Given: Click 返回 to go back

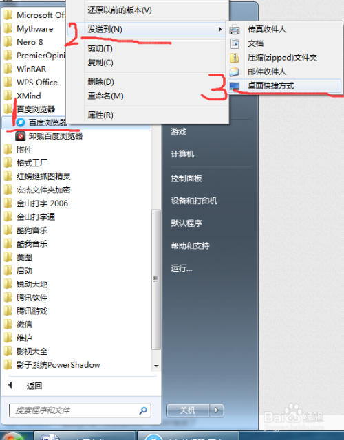Looking at the screenshot, I should coord(34,386).
